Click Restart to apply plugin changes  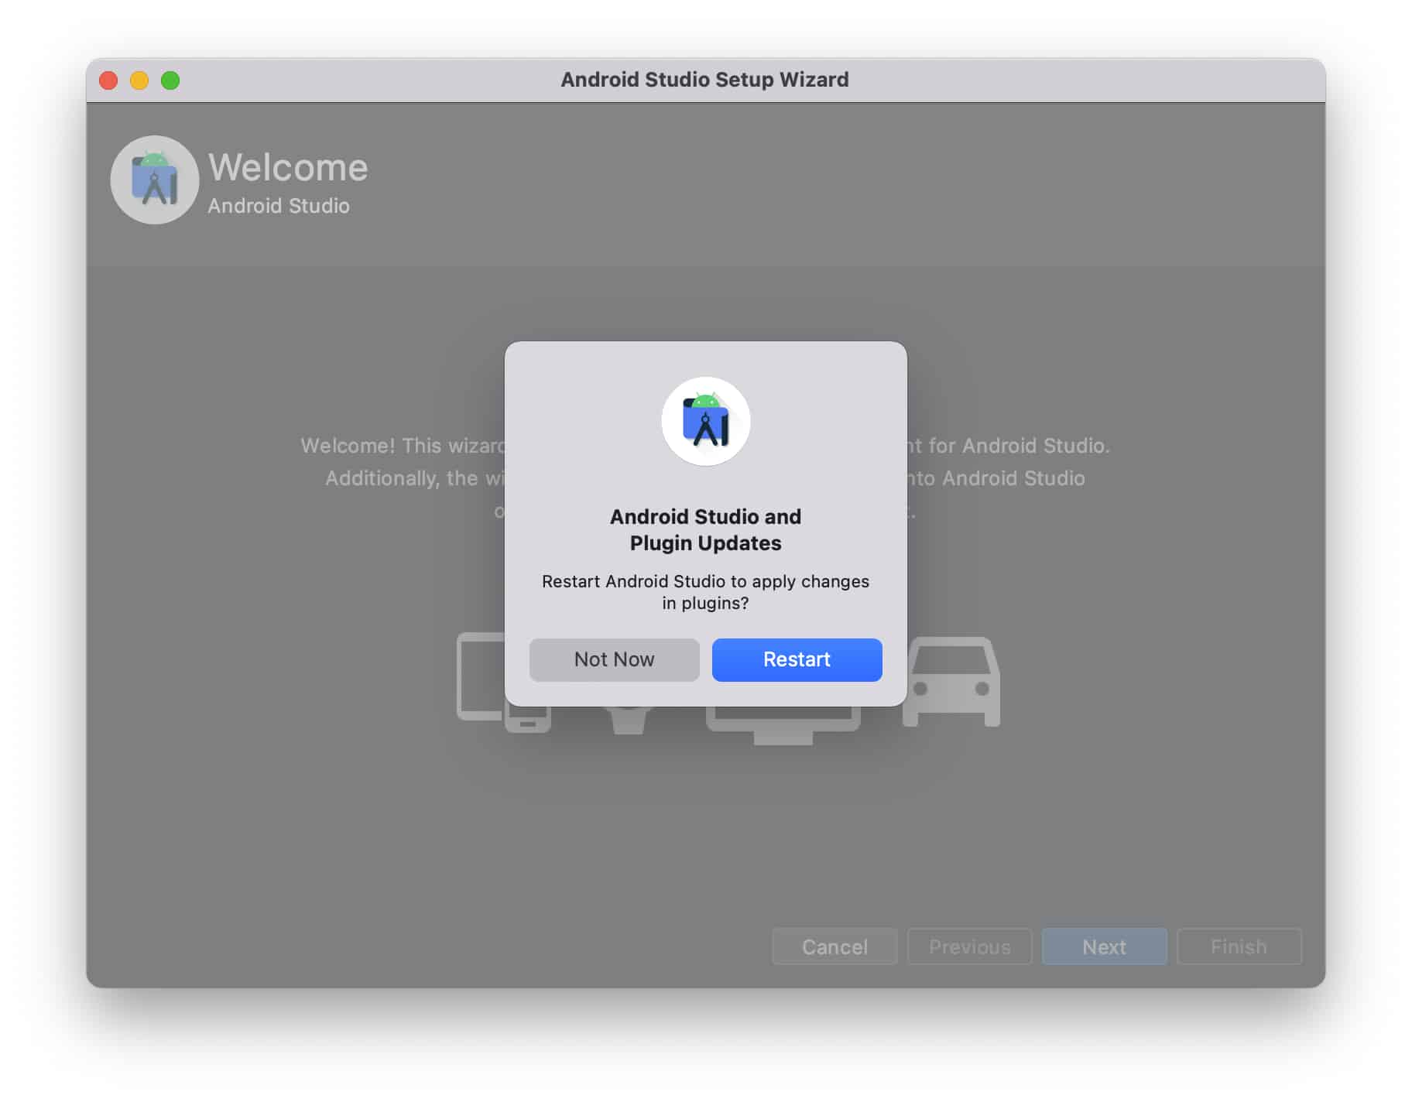coord(797,659)
